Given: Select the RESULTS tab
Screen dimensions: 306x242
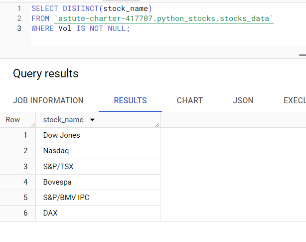Looking at the screenshot, I should pos(131,101).
